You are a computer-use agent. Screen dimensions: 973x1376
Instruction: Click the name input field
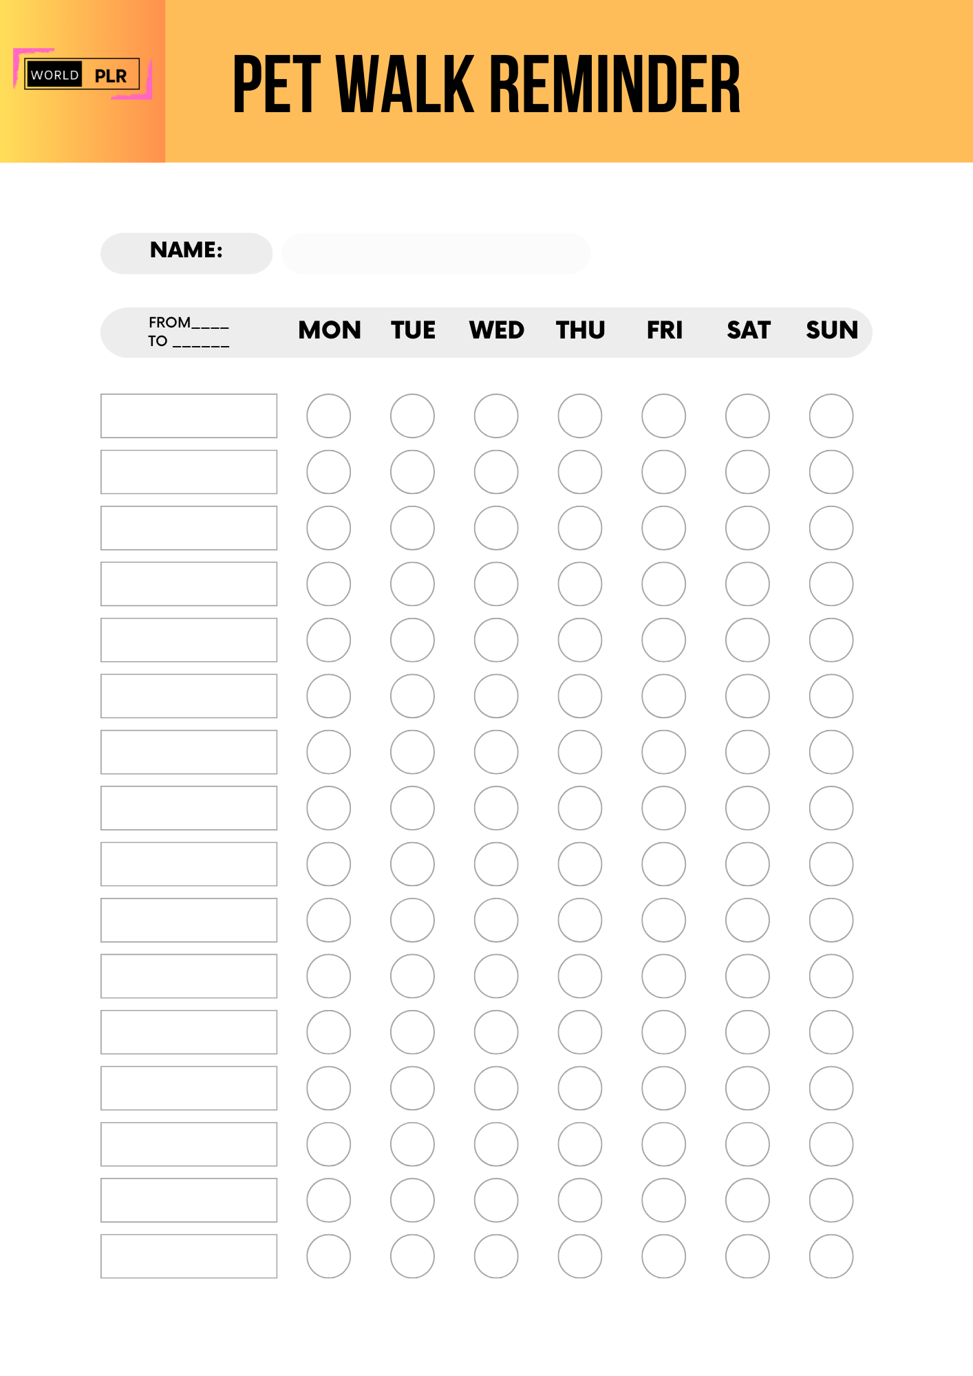(x=436, y=253)
